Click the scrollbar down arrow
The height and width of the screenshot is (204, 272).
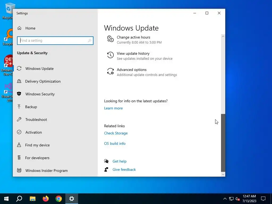[x=223, y=175]
